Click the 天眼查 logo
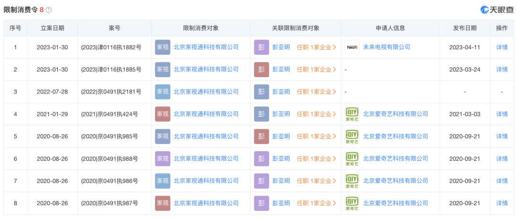This screenshot has width=516, height=218. coord(496,10)
